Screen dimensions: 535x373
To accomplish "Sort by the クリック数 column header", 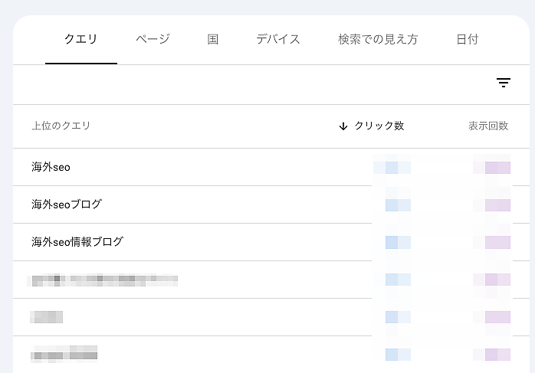I will pyautogui.click(x=379, y=126).
